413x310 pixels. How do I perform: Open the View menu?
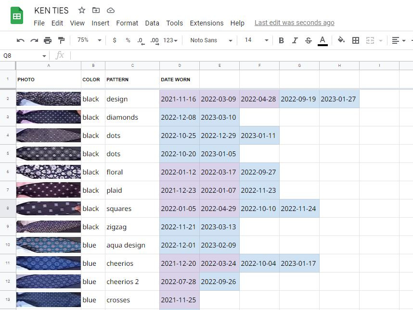click(77, 23)
